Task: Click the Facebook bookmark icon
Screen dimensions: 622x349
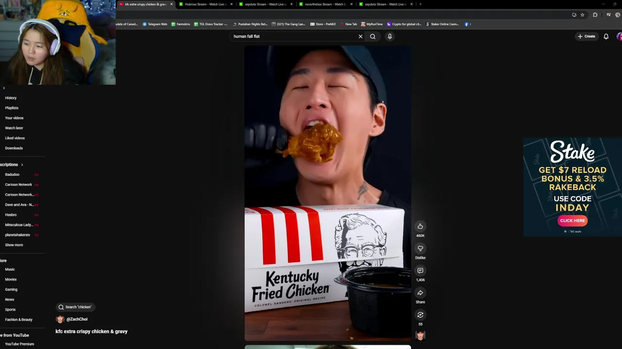Action: pos(467,24)
